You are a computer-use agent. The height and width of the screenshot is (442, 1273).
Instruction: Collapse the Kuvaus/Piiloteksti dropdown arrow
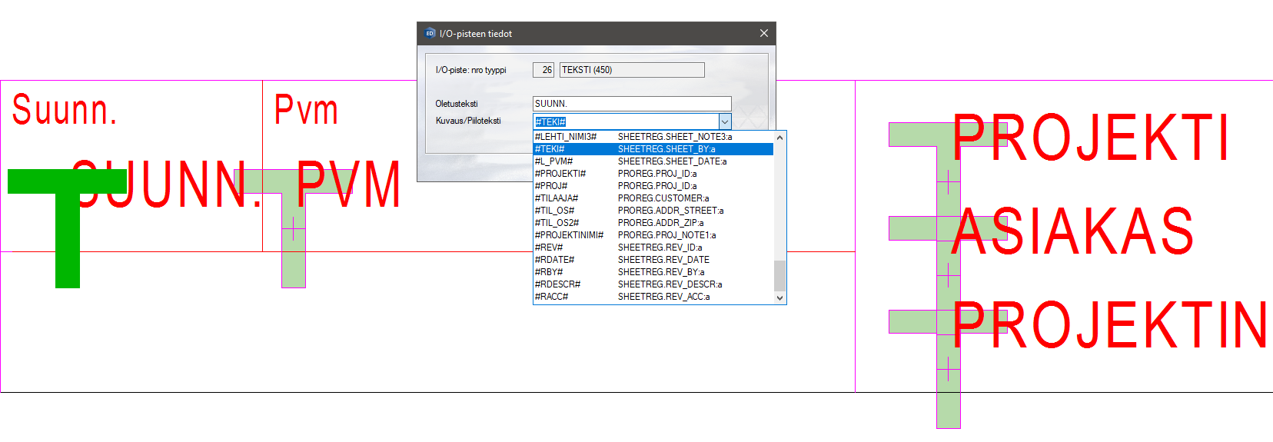pos(724,121)
